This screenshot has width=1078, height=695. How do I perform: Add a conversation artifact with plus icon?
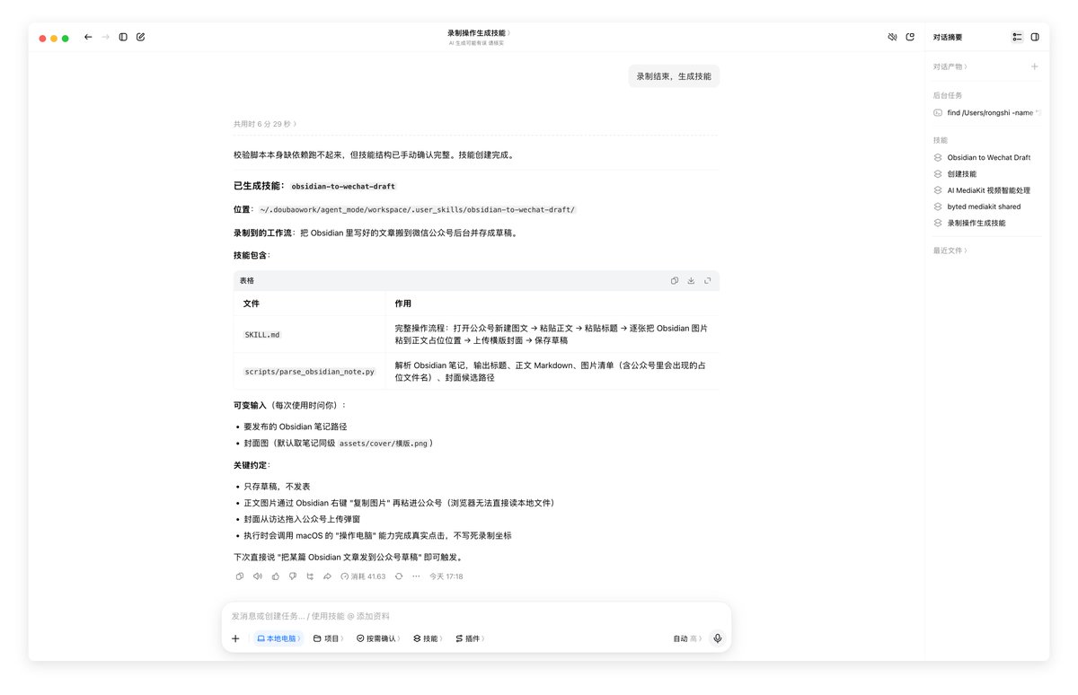coord(1034,66)
